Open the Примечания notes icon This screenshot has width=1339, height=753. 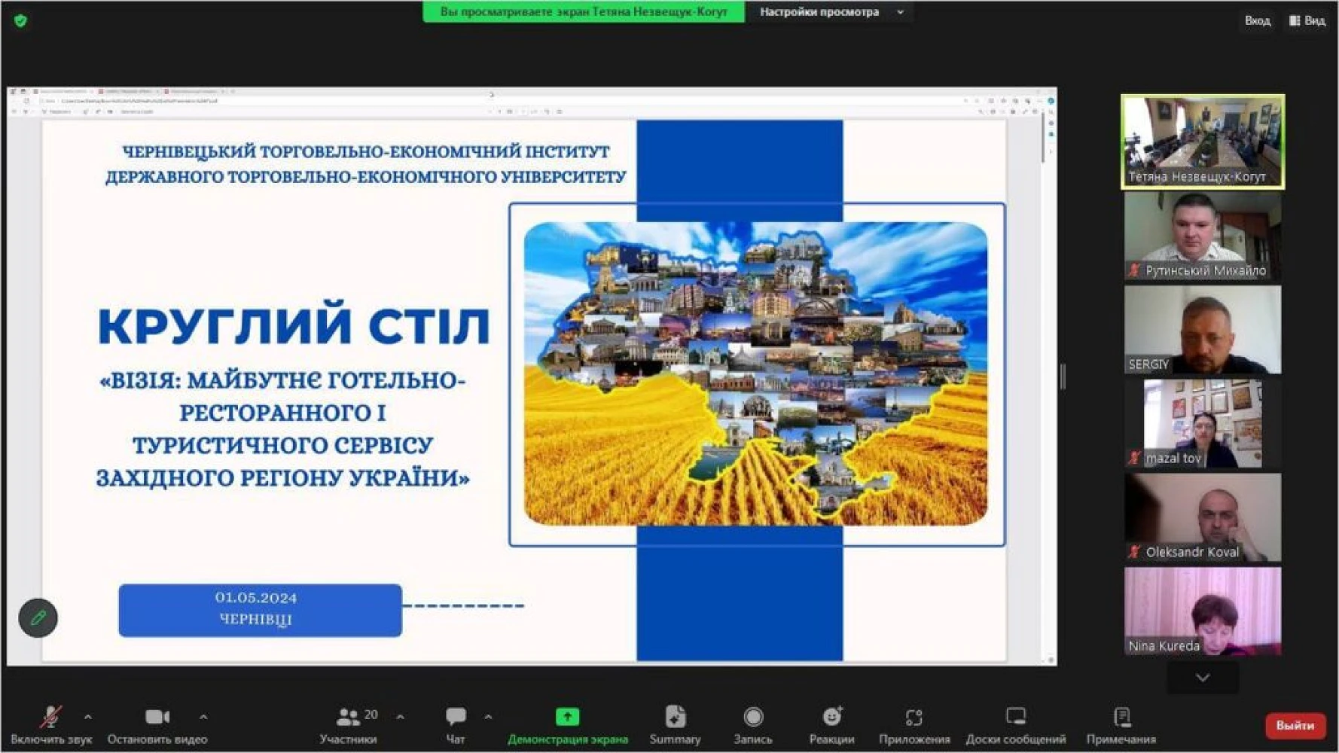[x=1121, y=717]
